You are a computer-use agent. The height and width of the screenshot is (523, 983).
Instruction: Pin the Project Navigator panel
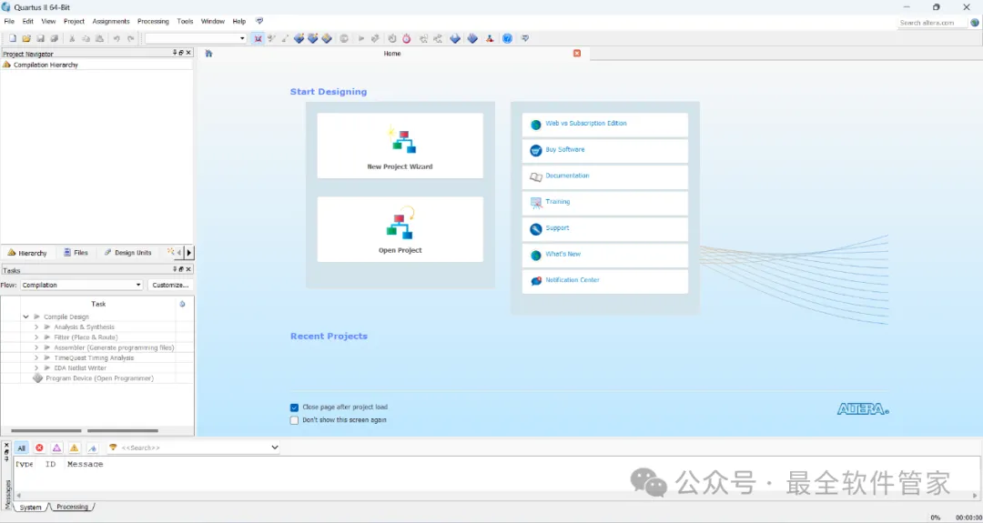175,53
